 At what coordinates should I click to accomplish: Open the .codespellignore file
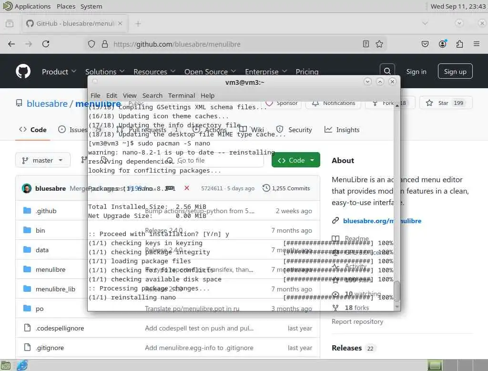click(x=60, y=329)
